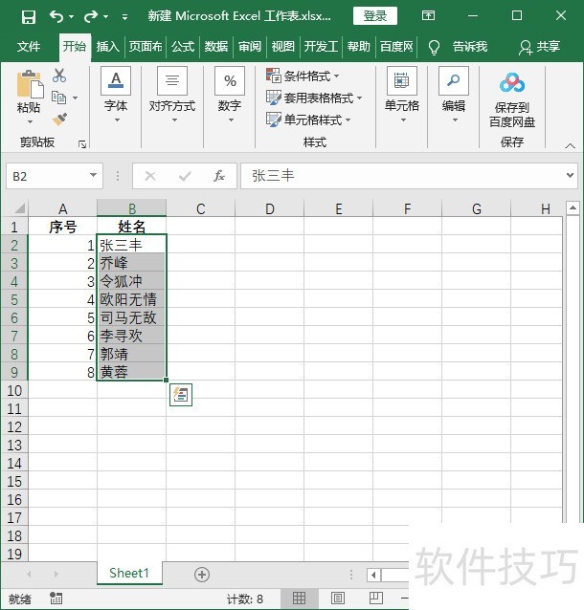The width and height of the screenshot is (584, 610).
Task: Click the Enter checkmark in formula bar
Action: tap(185, 177)
